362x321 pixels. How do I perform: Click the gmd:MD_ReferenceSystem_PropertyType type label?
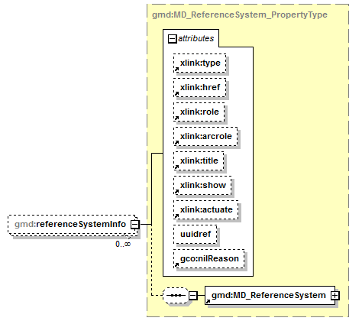coord(240,15)
